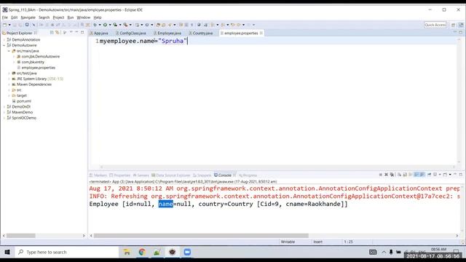466x262 pixels.
Task: Maximize the Console panel
Action: tap(461, 175)
